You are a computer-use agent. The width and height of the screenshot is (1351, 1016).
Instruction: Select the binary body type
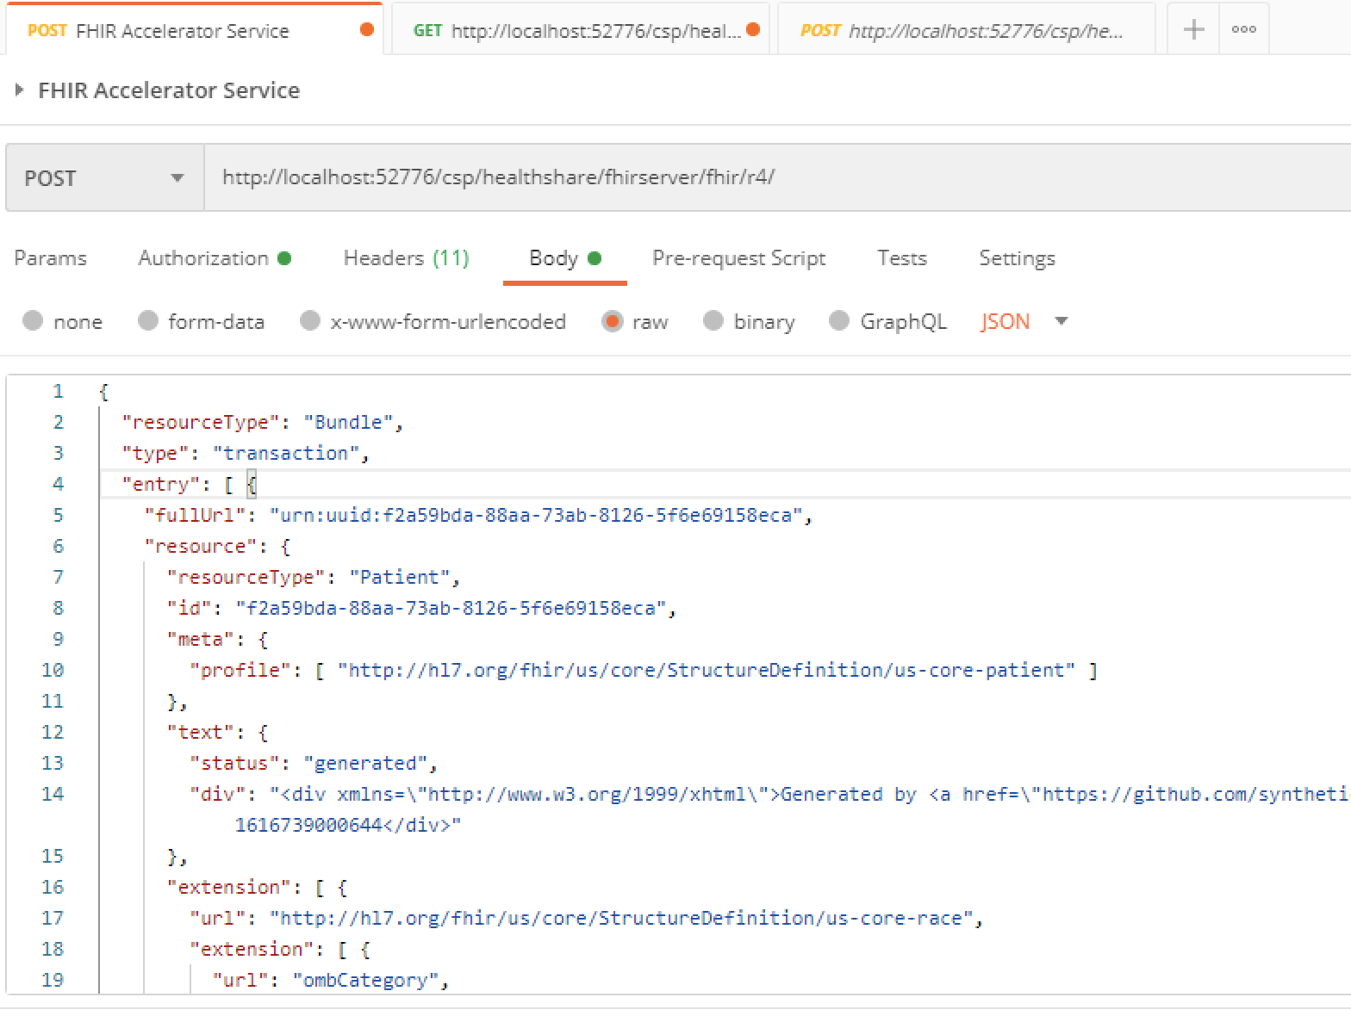tap(713, 321)
